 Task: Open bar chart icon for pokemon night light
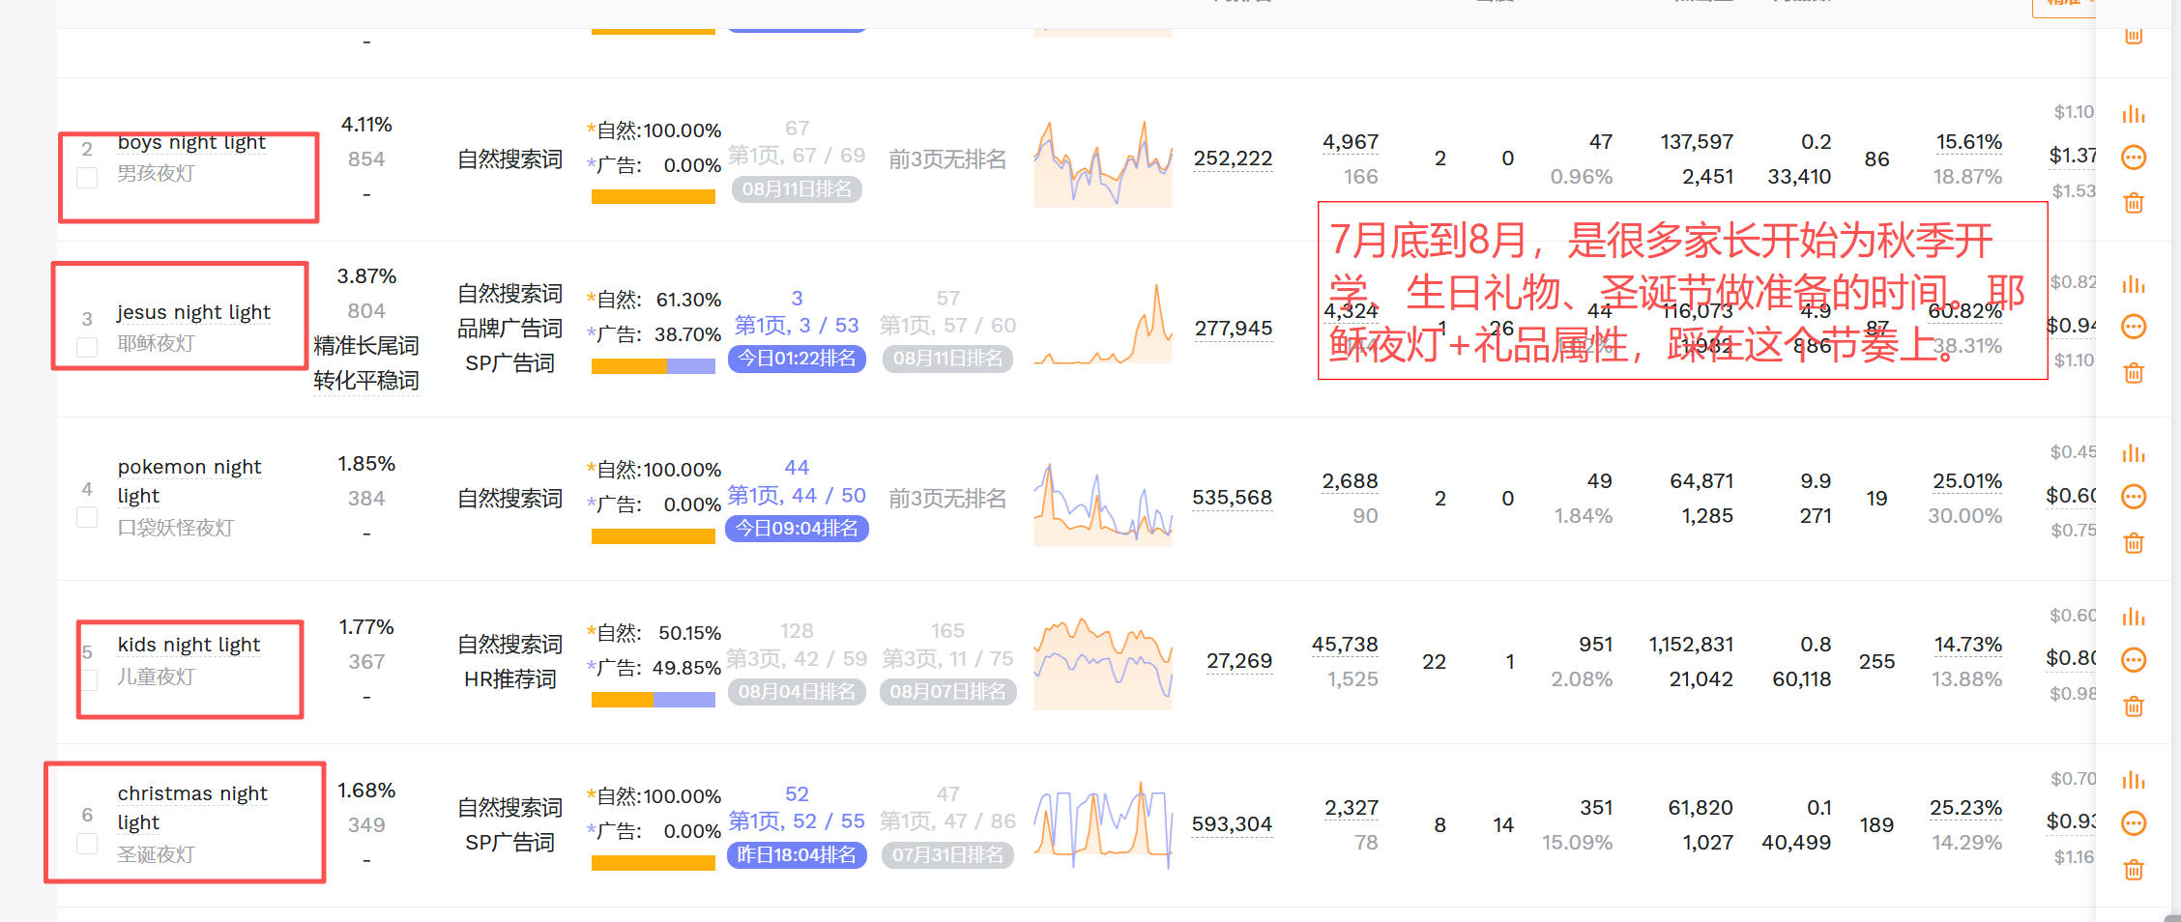click(x=2133, y=454)
